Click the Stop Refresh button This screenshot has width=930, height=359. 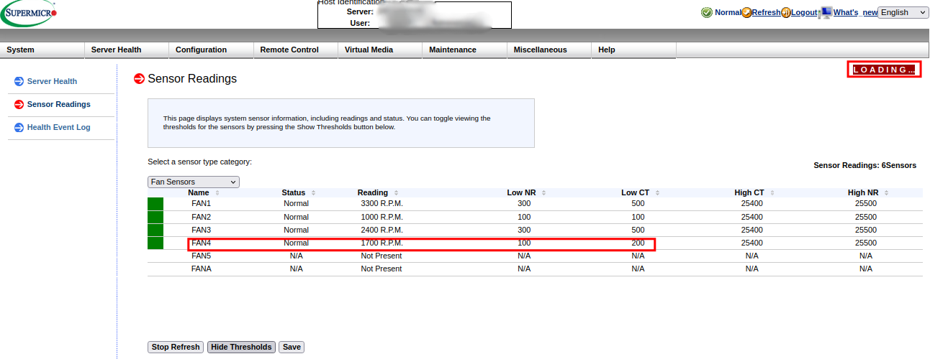[x=176, y=348]
